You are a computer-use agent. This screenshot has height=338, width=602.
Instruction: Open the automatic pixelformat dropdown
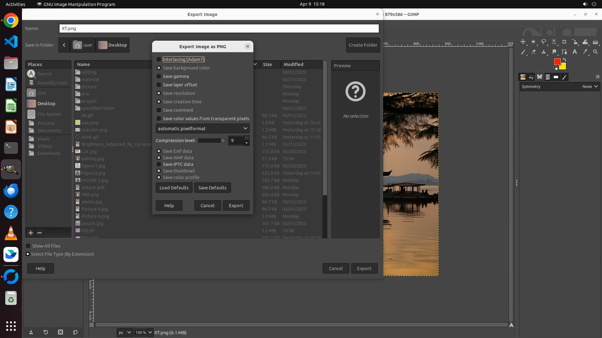pos(203,129)
